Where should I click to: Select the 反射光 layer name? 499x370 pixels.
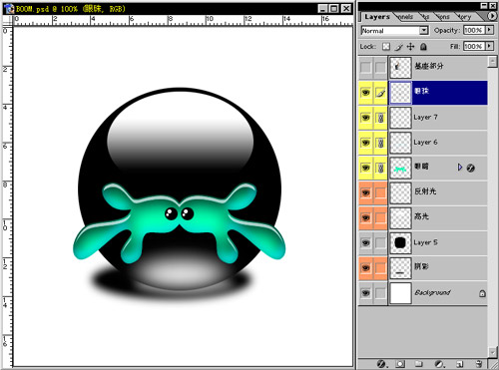click(x=425, y=191)
